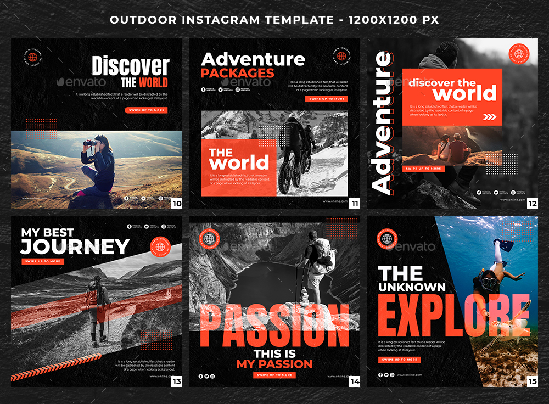Click SWIPE UP TO MORE under My Best Journey

click(43, 262)
